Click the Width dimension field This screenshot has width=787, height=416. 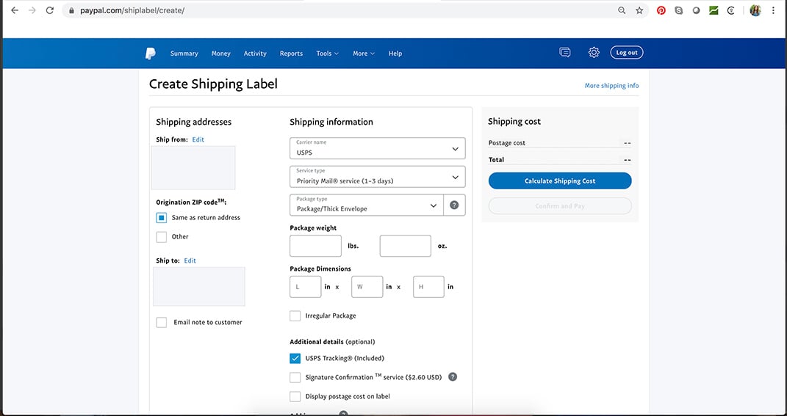coord(367,287)
